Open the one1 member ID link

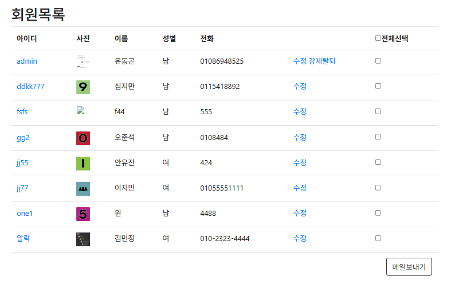[x=25, y=214]
